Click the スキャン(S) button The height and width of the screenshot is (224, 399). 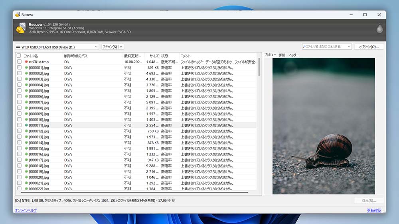click(110, 47)
